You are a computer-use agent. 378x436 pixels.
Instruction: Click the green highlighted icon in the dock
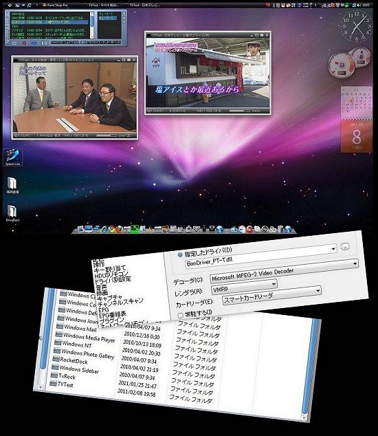(x=135, y=230)
